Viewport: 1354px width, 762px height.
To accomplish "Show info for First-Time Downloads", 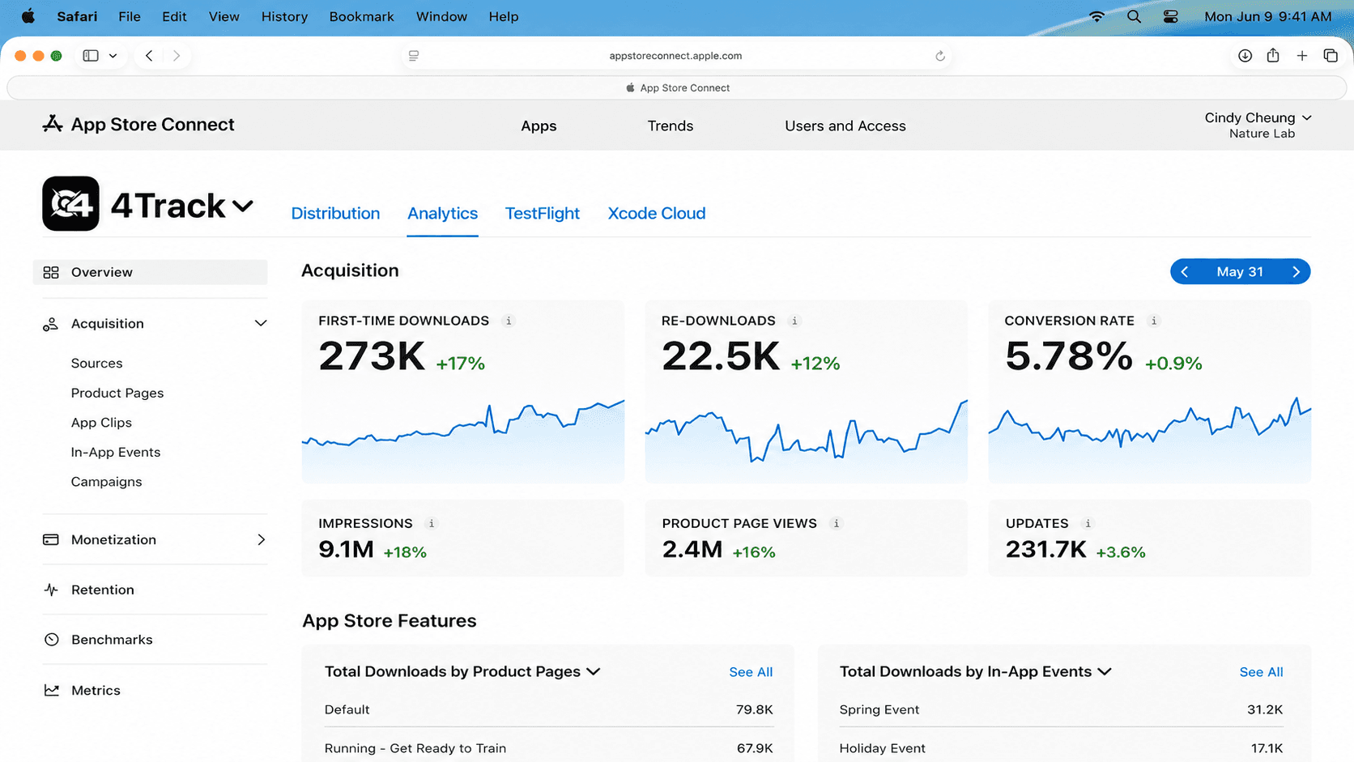I will 509,321.
